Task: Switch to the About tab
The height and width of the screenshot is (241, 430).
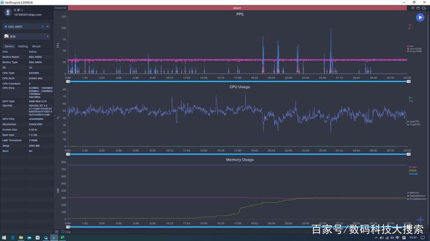Action: [36, 46]
